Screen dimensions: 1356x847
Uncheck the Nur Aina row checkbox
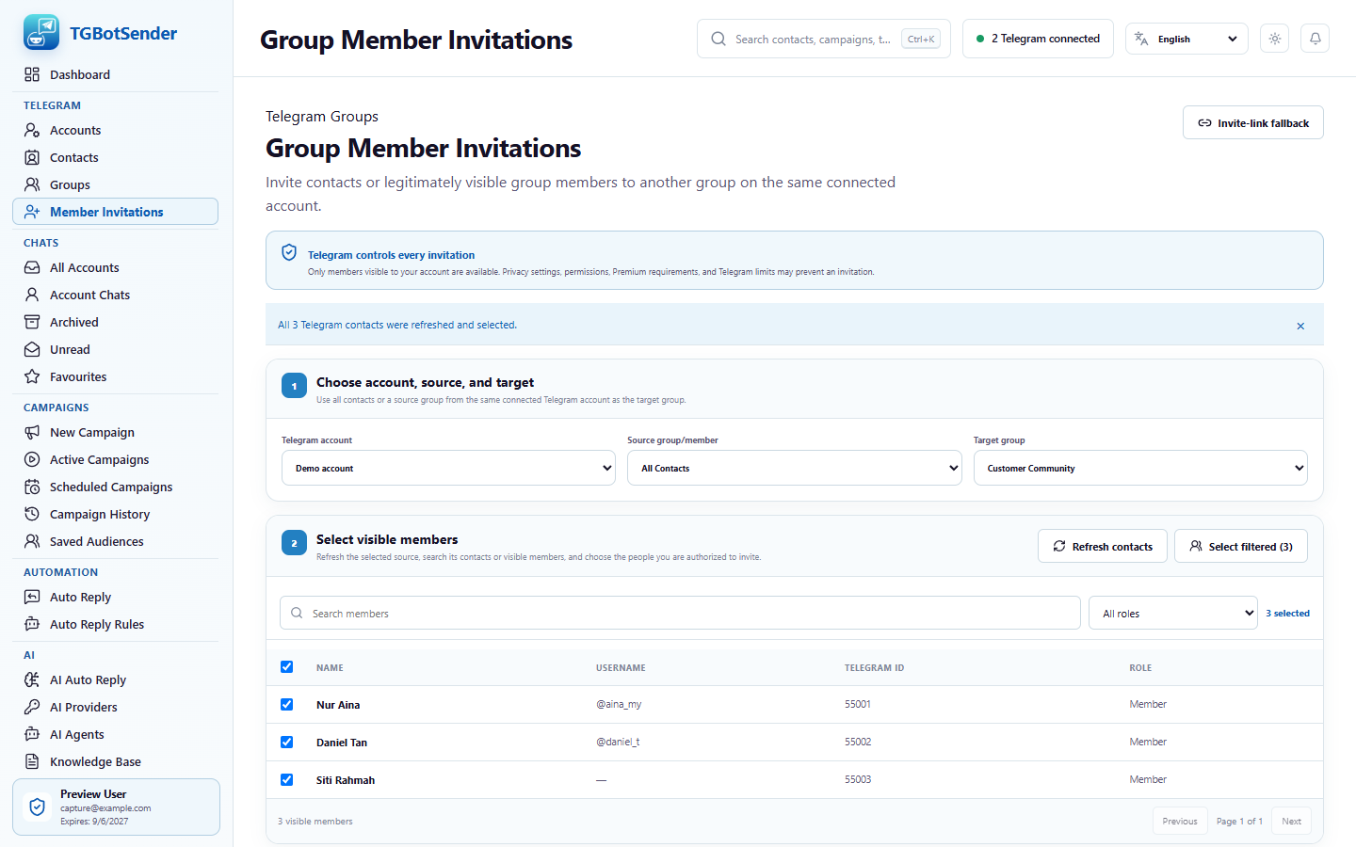pos(287,705)
